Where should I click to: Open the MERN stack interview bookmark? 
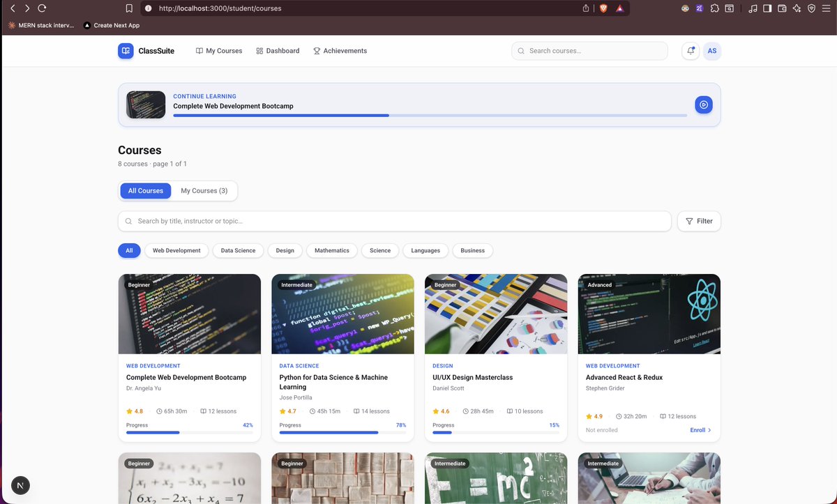(40, 25)
